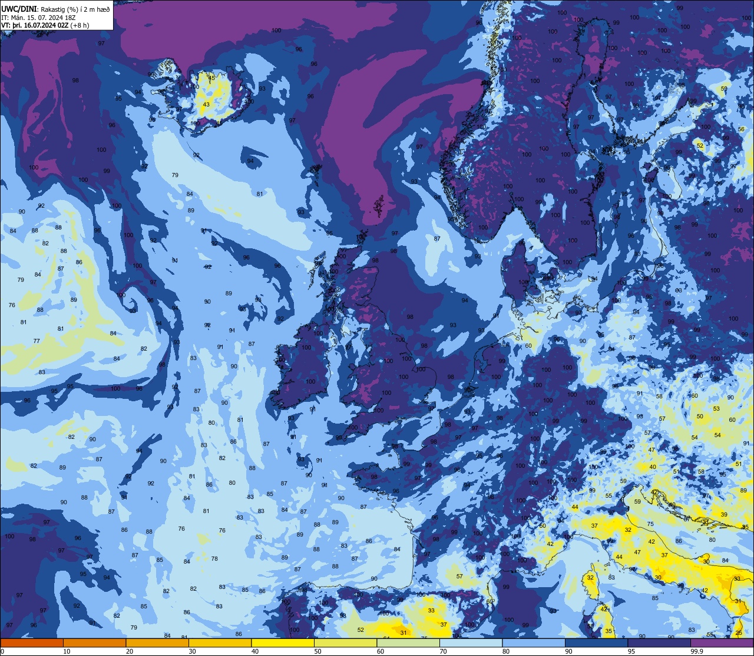
Task: Click the legend scale label '40'
Action: coord(255,651)
